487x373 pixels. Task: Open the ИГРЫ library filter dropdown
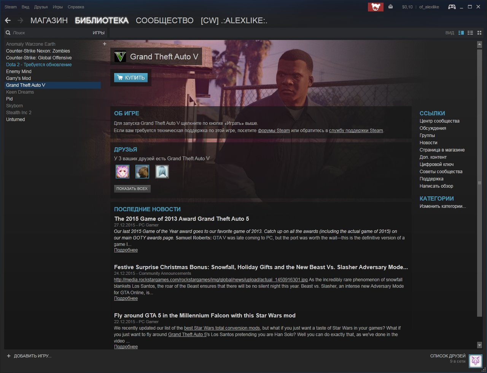click(x=99, y=33)
